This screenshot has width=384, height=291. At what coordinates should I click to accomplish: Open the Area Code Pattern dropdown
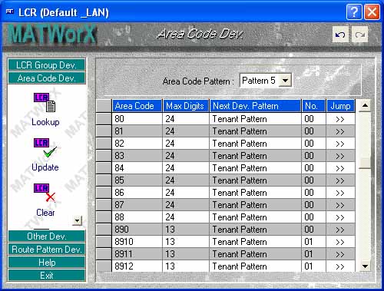(285, 81)
